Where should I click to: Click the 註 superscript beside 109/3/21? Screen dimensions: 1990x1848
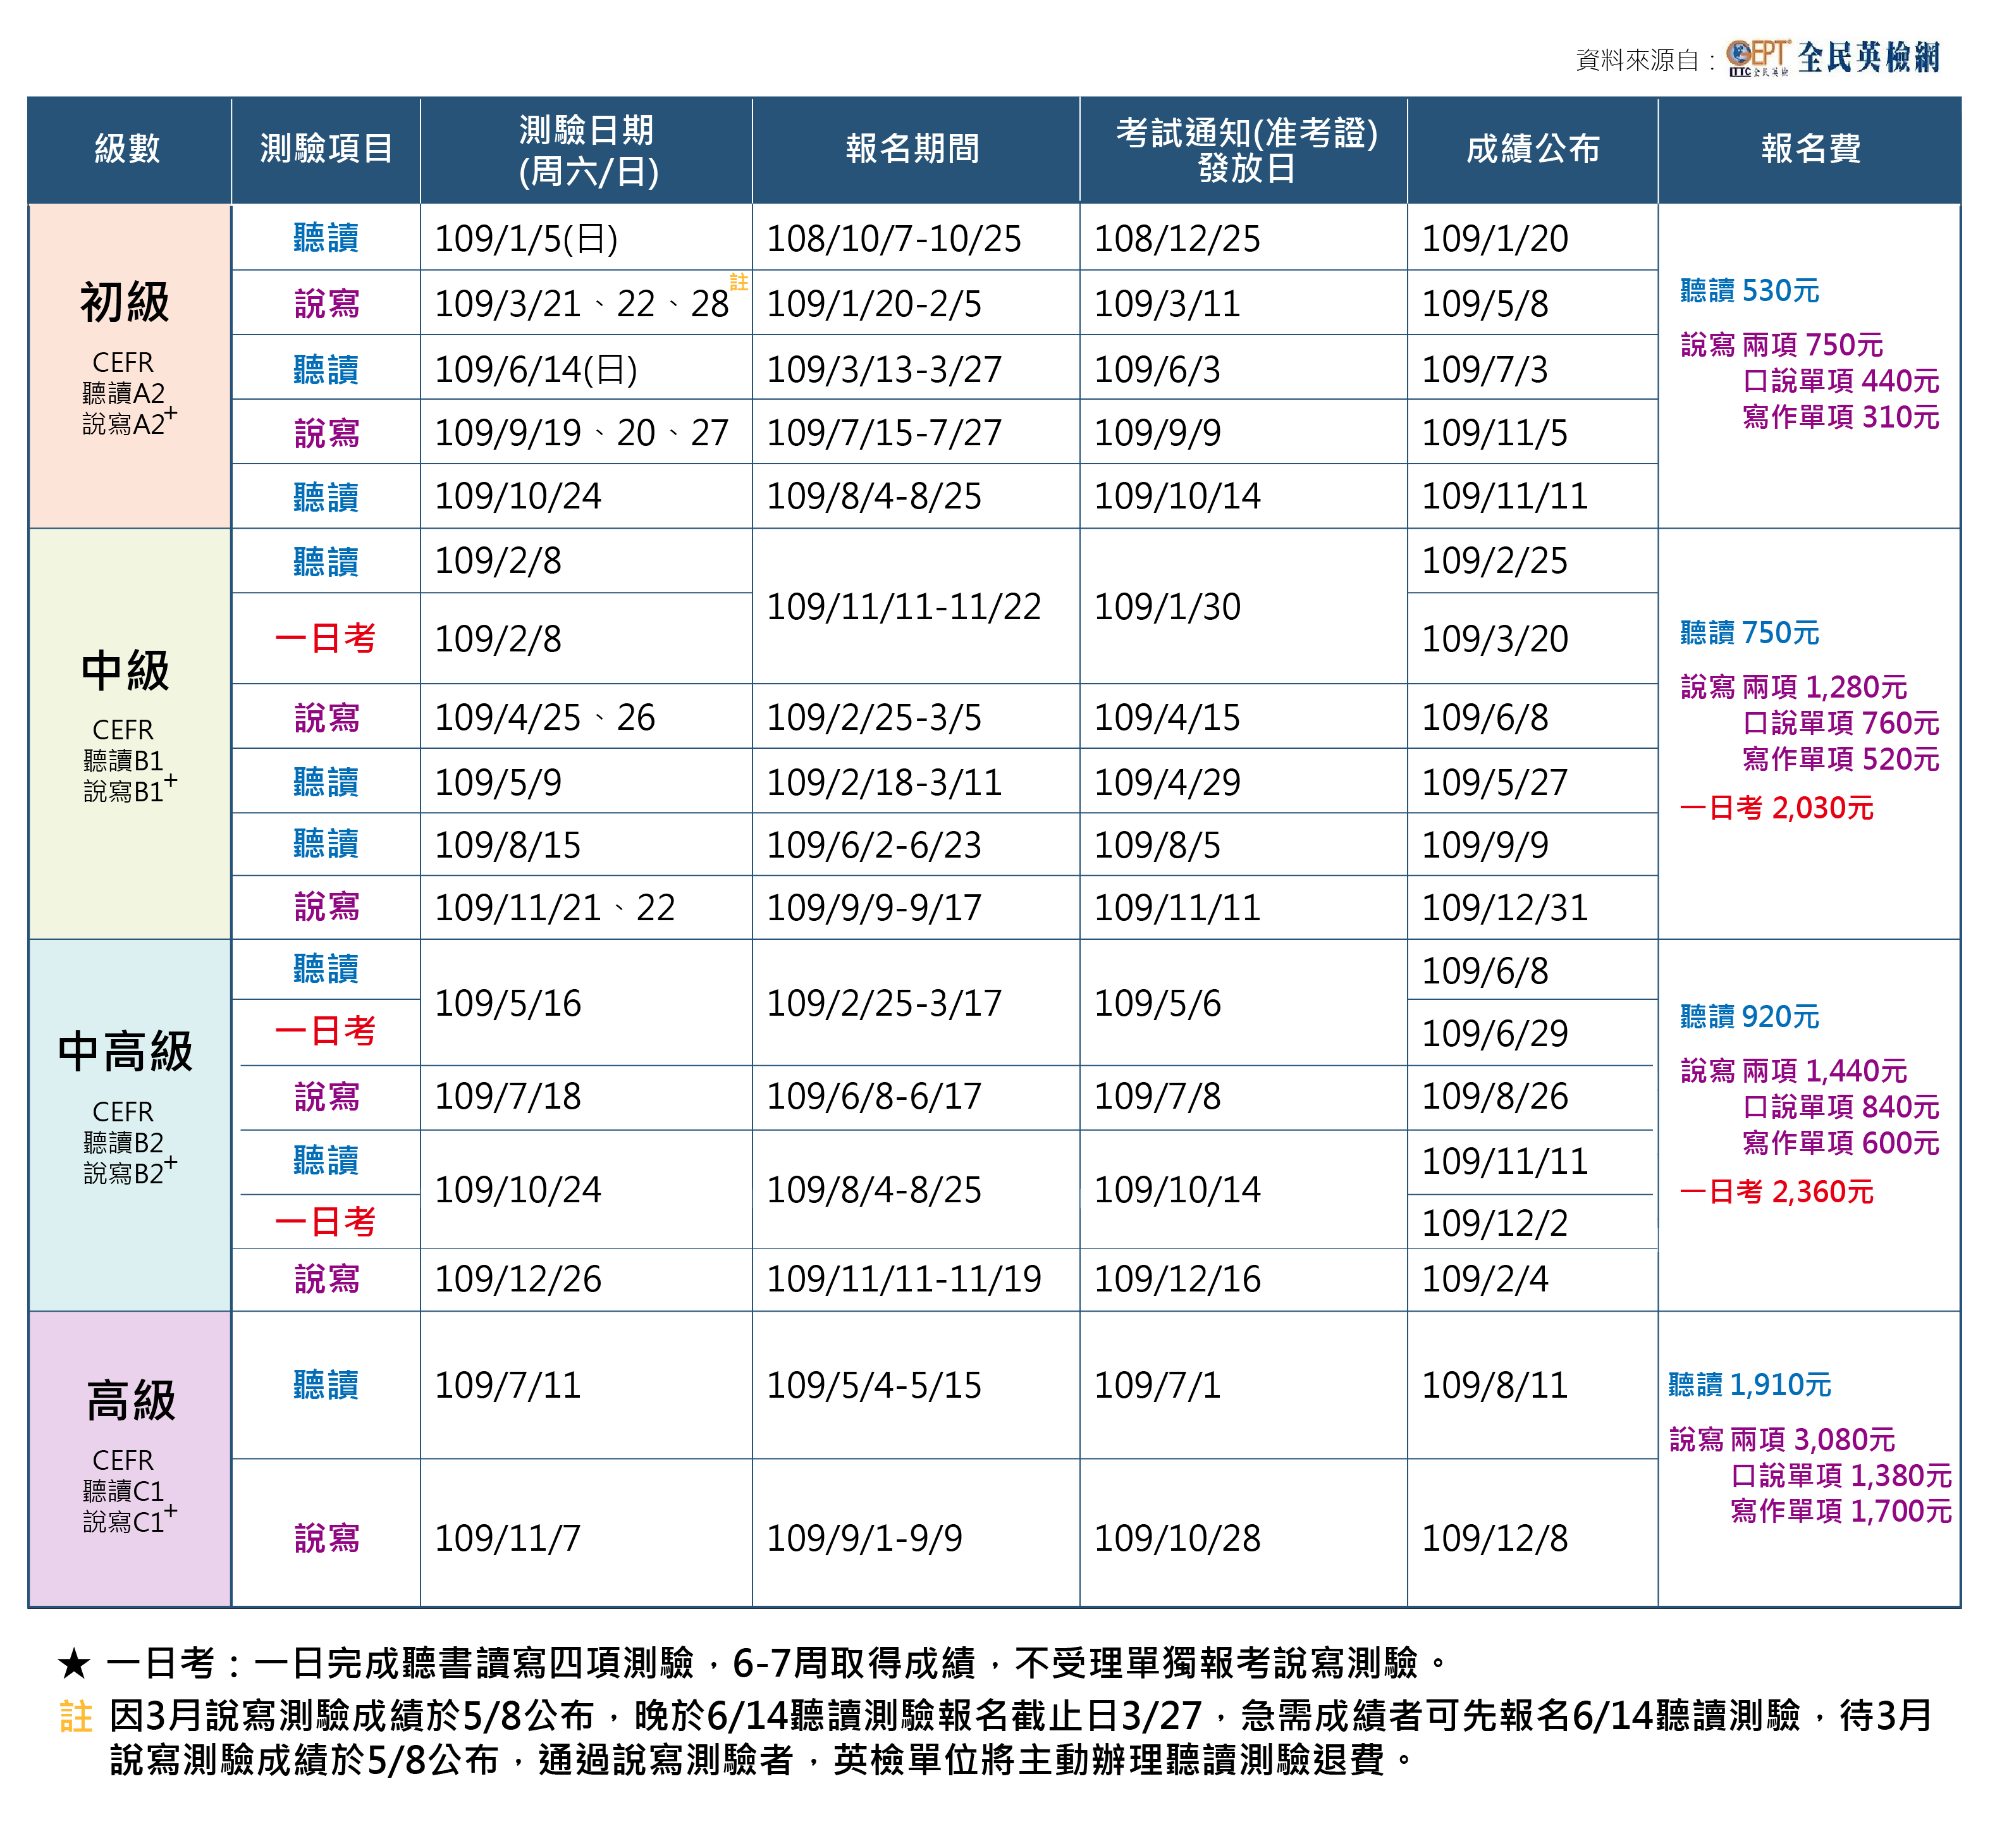tap(739, 282)
